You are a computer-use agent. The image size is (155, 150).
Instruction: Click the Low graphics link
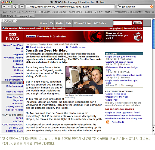pos(114,28)
